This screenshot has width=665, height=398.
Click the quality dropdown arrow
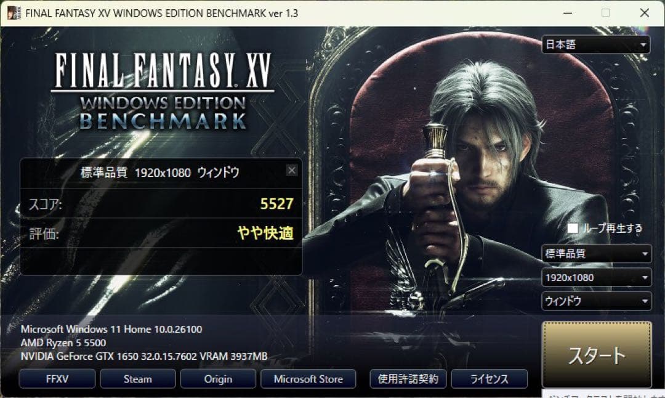tap(645, 254)
